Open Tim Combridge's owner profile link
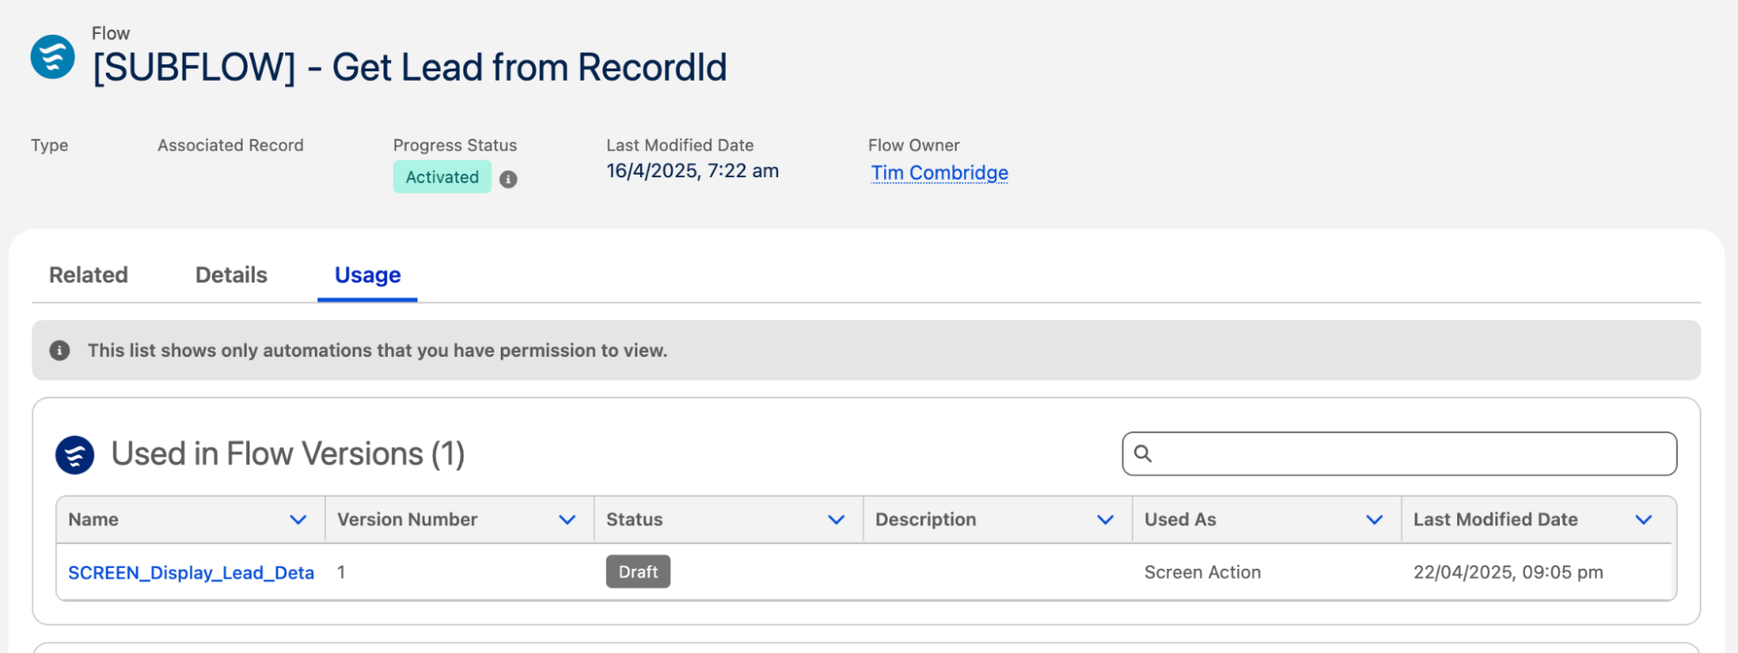 939,173
